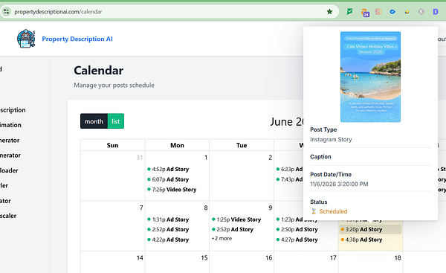Open the site settings icon in address bar
This screenshot has width=446, height=273.
(6, 12)
